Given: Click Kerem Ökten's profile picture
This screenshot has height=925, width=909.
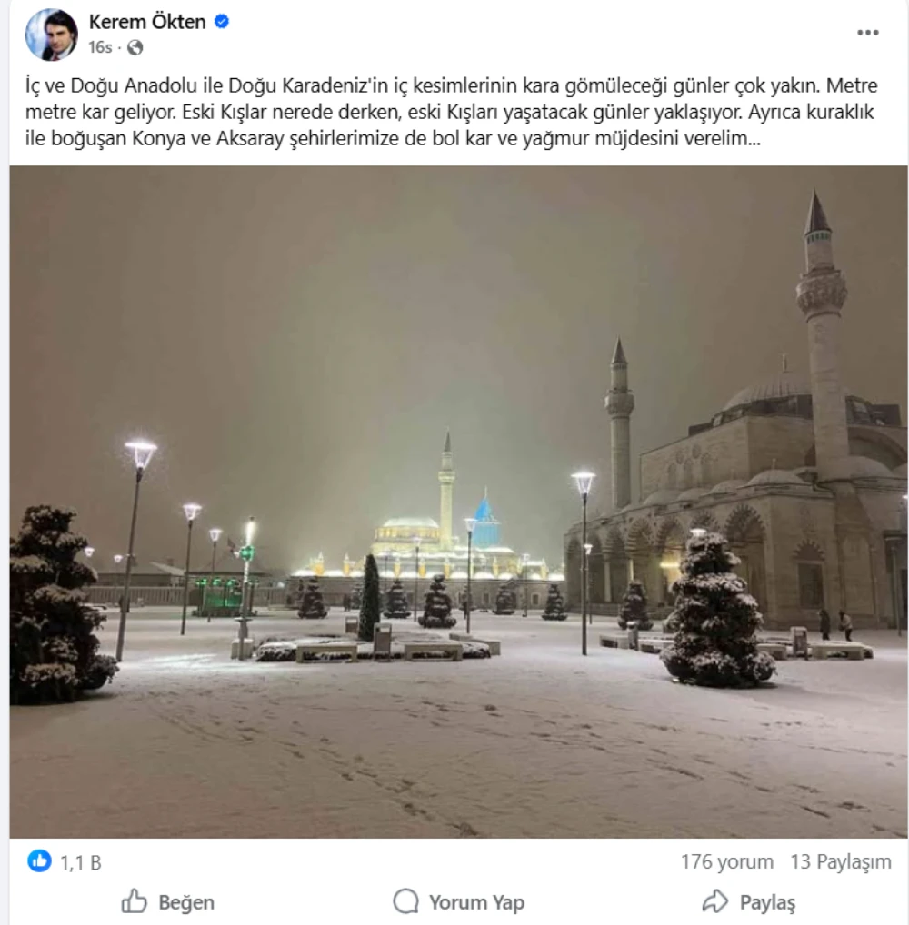Looking at the screenshot, I should coord(51,35).
